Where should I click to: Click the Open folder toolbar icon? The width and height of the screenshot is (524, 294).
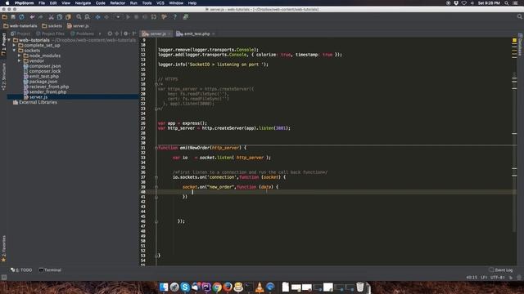5,17
